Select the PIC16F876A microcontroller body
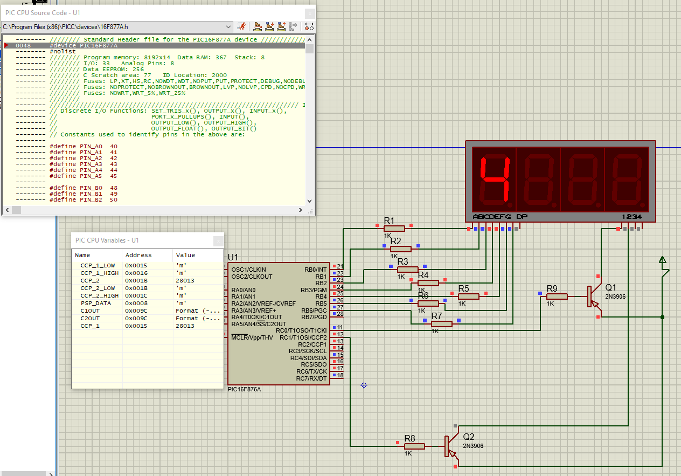681x476 pixels. (278, 324)
